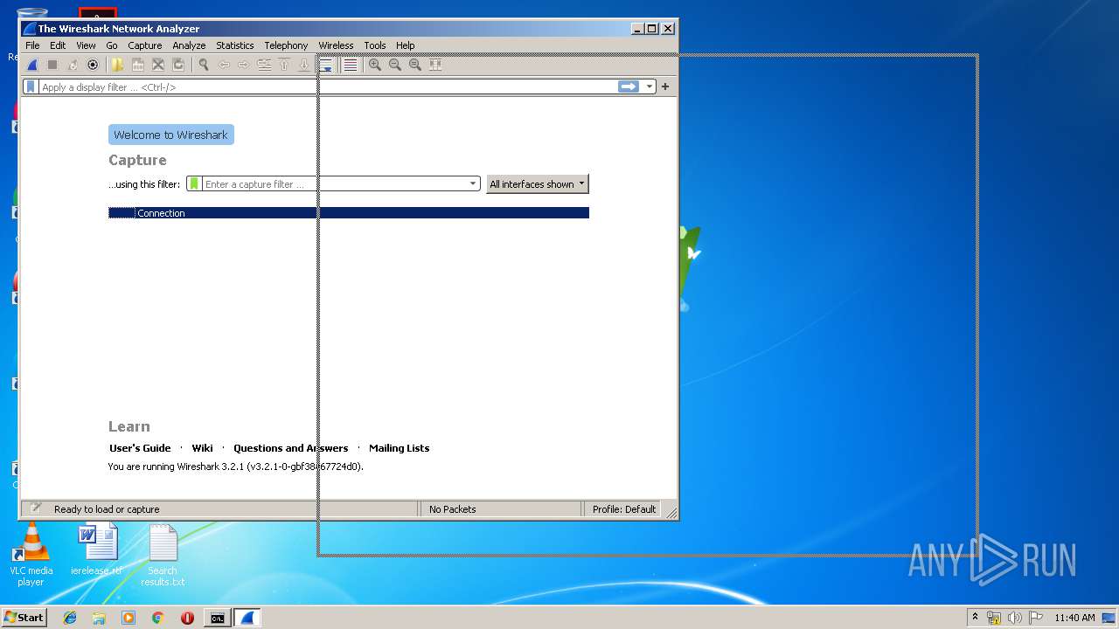Image resolution: width=1119 pixels, height=629 pixels.
Task: Open Chrome from the taskbar
Action: pos(158,618)
